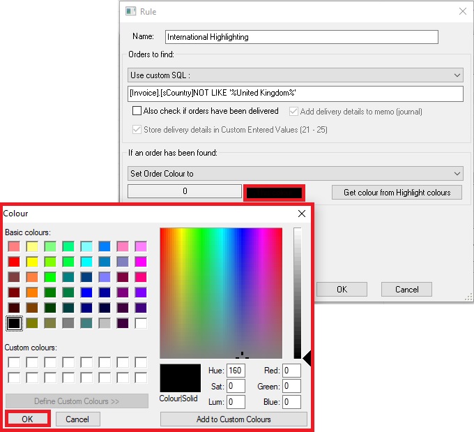
Task: Select the cyan swatch in second row
Action: tap(86, 262)
